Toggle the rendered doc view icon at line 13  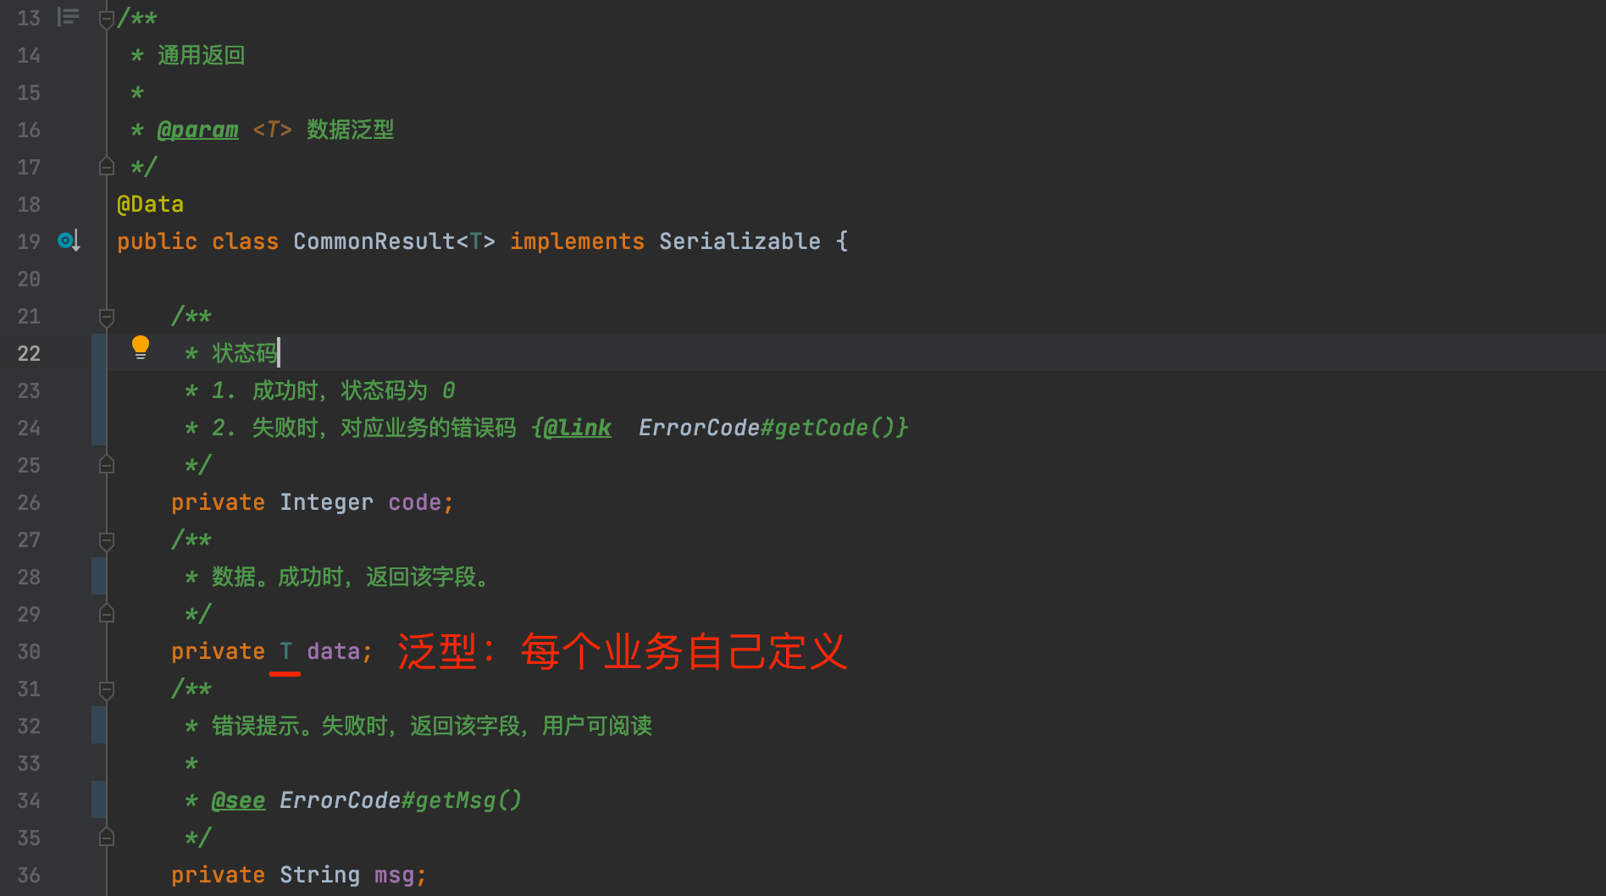pos(69,17)
